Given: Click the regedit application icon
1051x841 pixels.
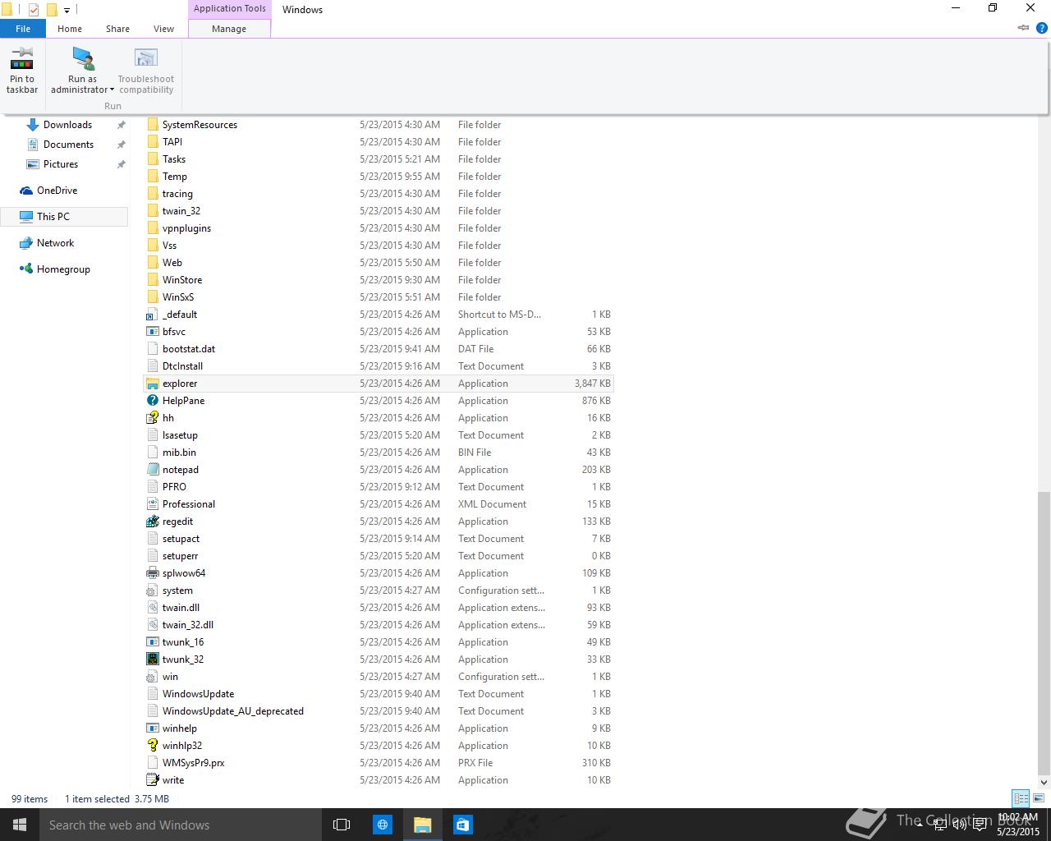Looking at the screenshot, I should (x=152, y=522).
